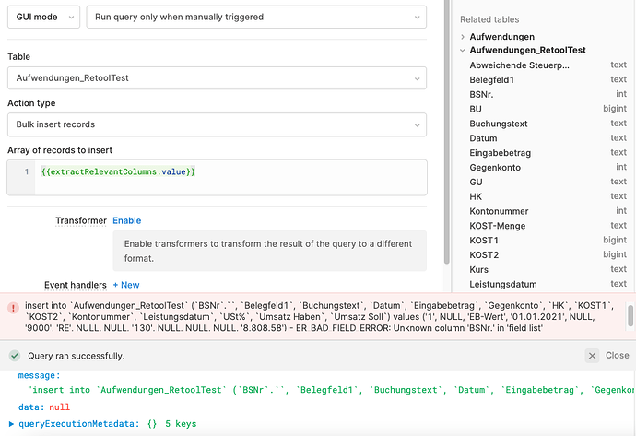Select the KOST1 column row
This screenshot has height=436, width=636.
click(x=548, y=241)
